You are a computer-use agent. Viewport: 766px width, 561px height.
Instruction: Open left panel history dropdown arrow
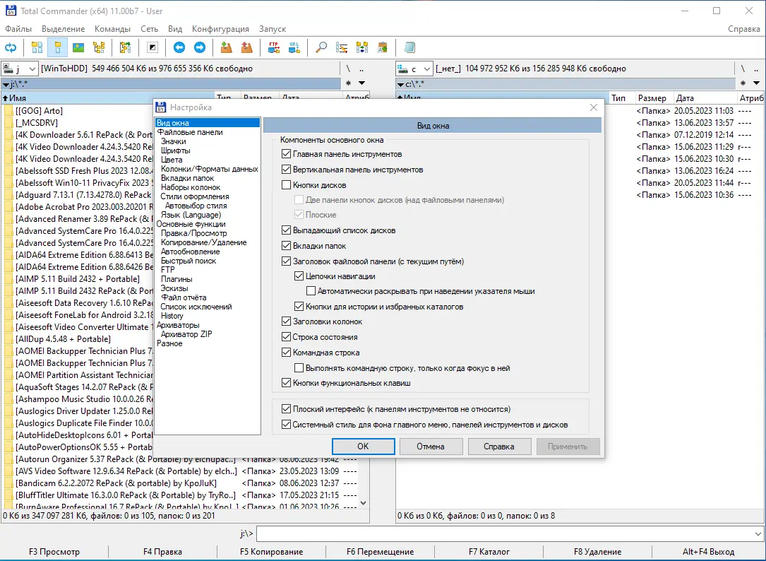[x=362, y=83]
